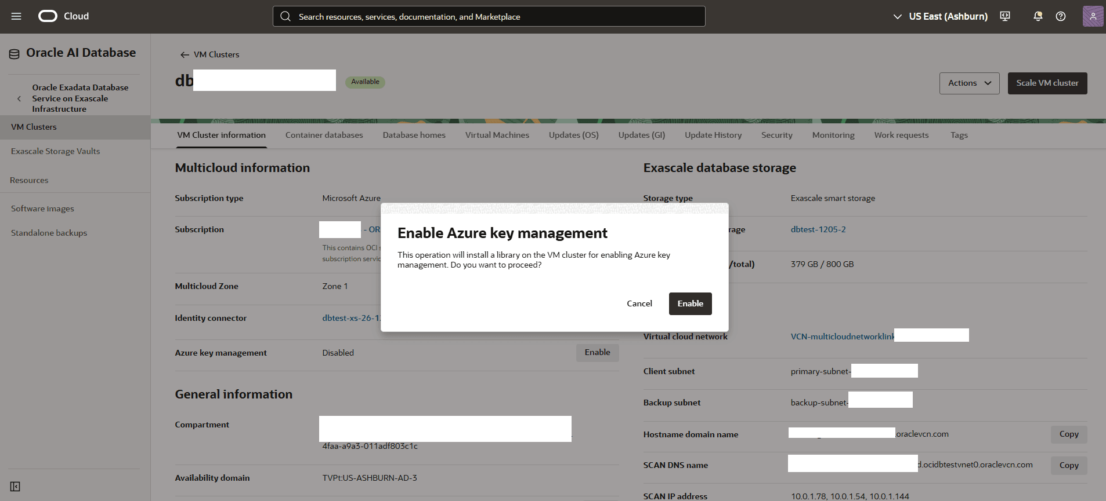Open the help question mark icon

[1061, 16]
